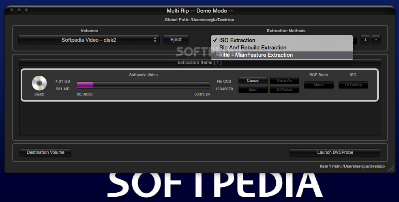
Task: Launch DVDProbe from the bottom bar
Action: point(335,153)
